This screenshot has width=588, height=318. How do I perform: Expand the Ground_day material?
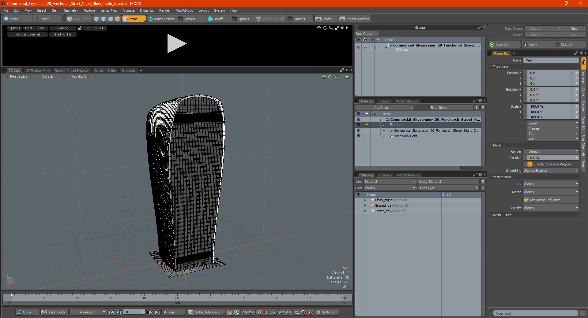point(365,205)
